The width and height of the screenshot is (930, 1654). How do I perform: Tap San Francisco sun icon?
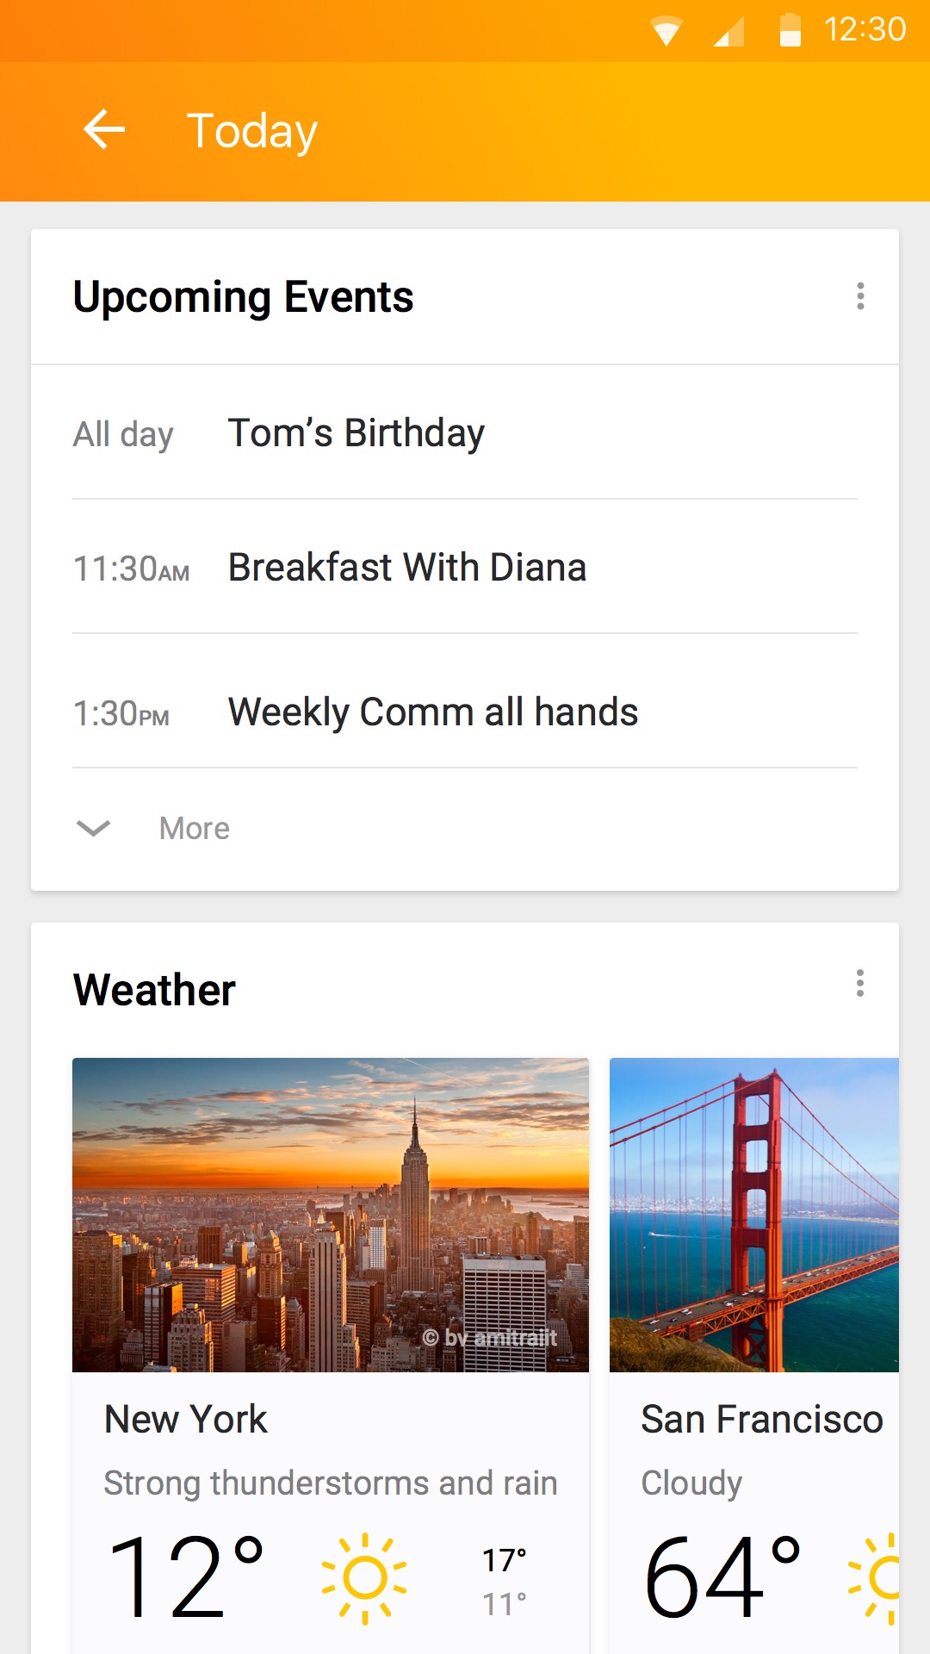[x=880, y=1578]
